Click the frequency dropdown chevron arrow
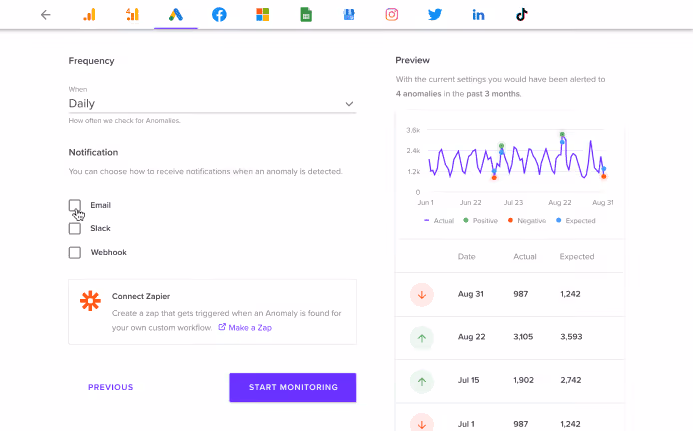Screen dimensions: 693x431 pos(349,104)
